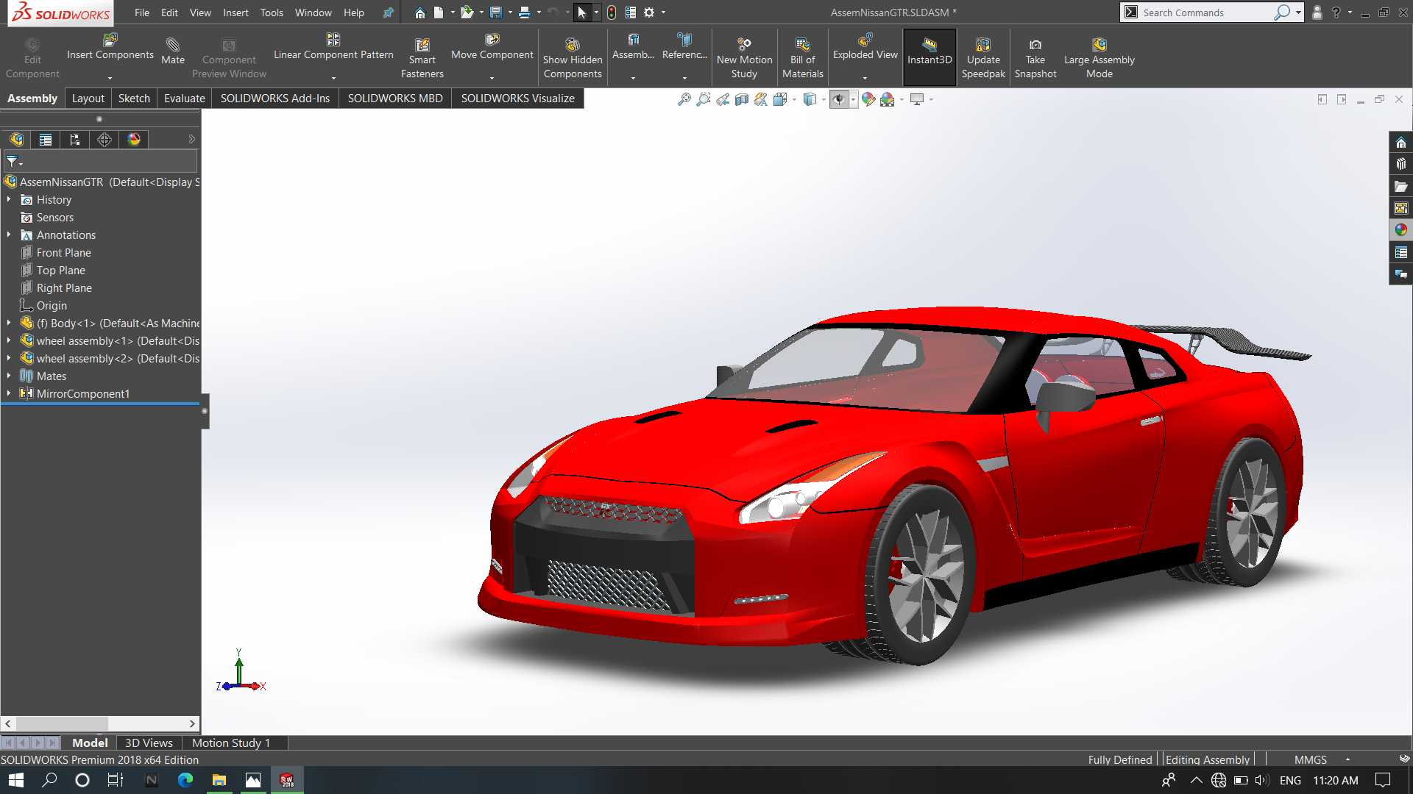Open Microsoft Edge from taskbar
Viewport: 1413px width, 794px height.
click(x=185, y=780)
